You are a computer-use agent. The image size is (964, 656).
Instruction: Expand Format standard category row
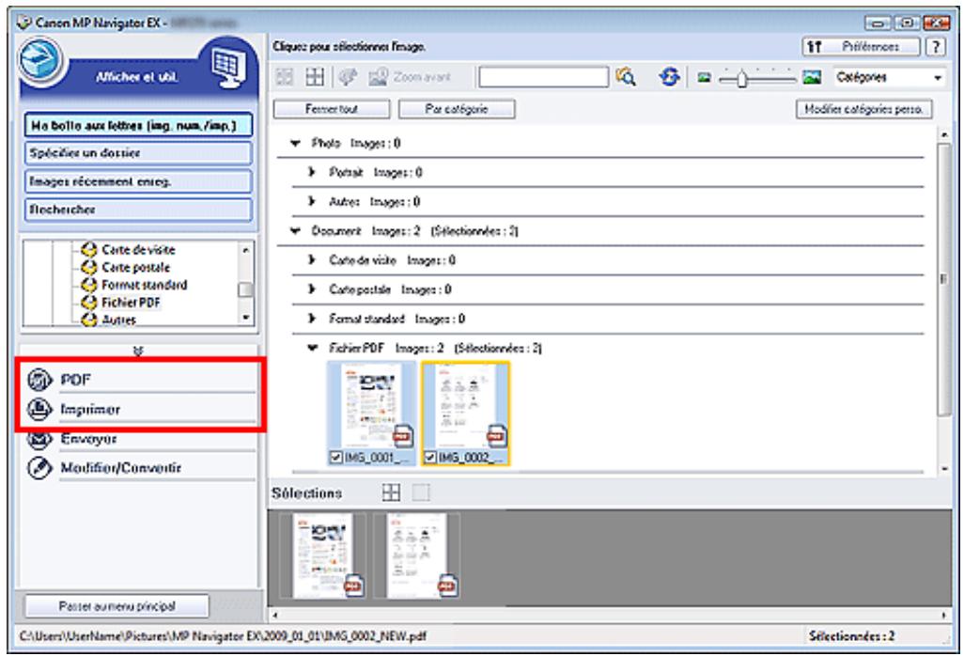coord(312,319)
